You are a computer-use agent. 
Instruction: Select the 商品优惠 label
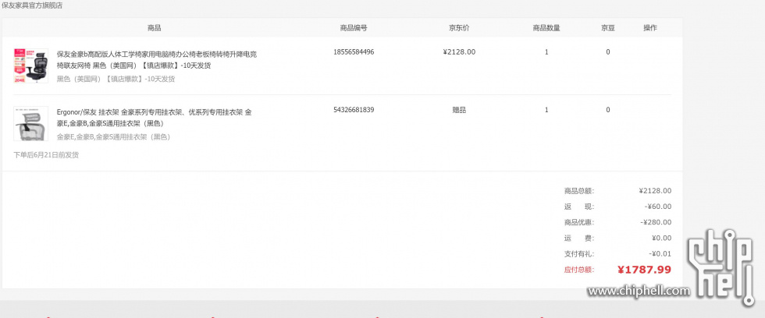579,223
